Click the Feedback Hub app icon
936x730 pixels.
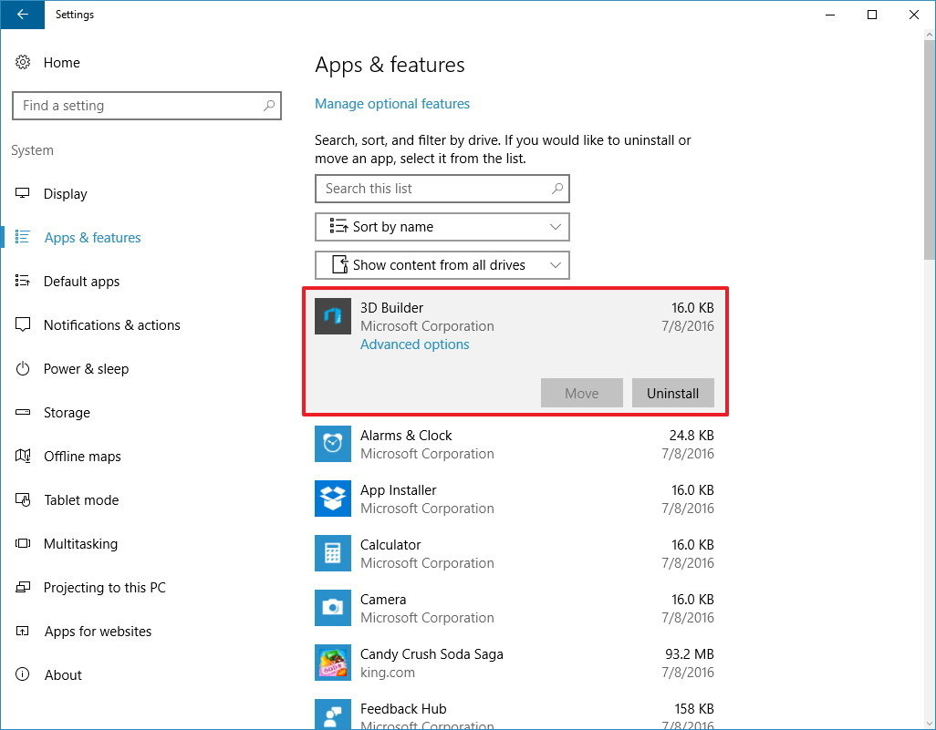click(x=332, y=715)
